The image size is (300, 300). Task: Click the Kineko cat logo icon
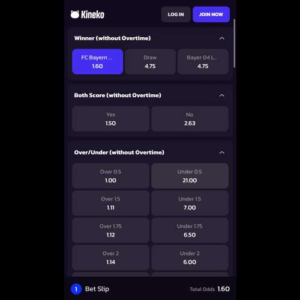point(75,14)
